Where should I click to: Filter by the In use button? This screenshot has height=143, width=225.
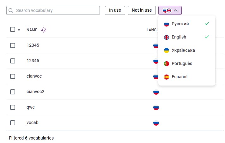coord(115,10)
